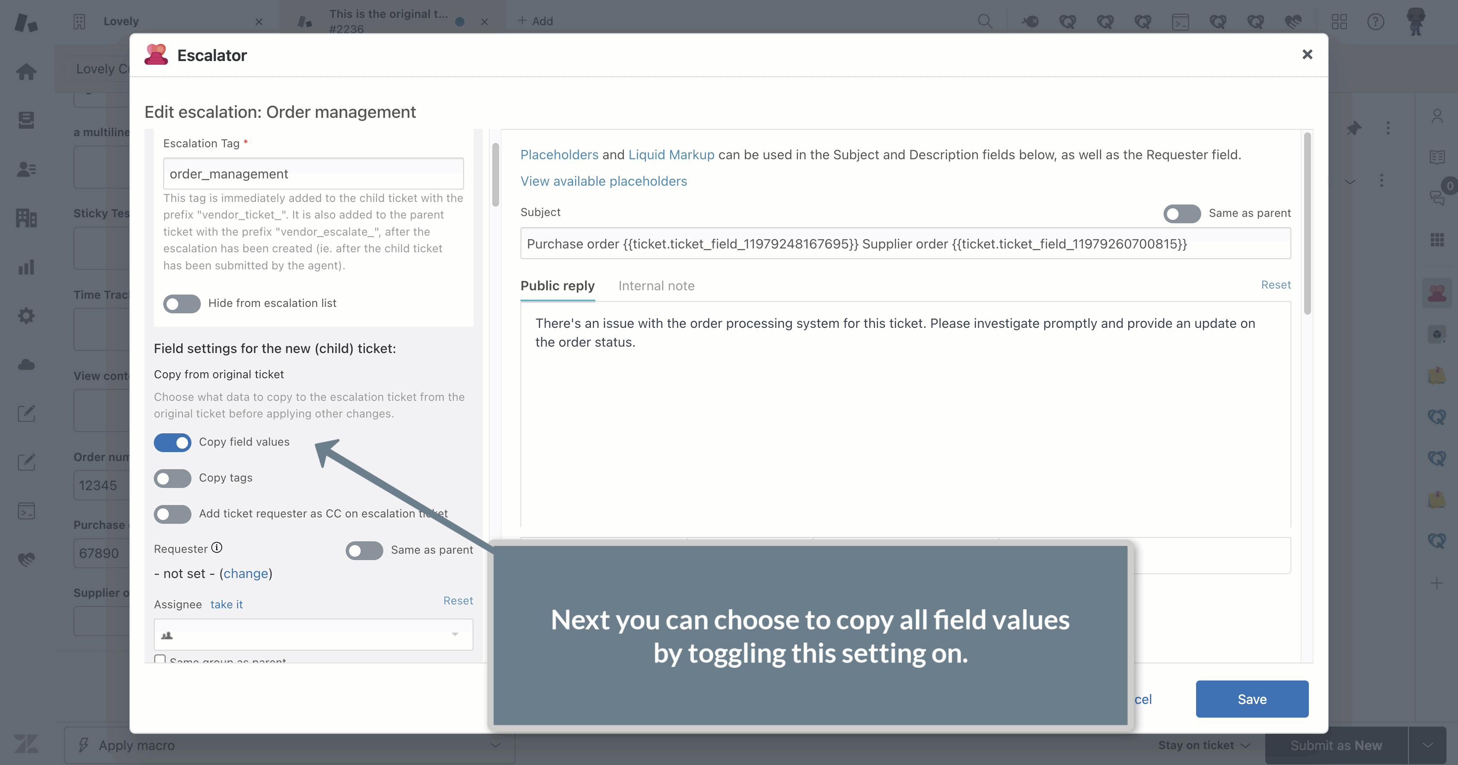
Task: Open Stay on ticket dropdown
Action: (x=1204, y=745)
